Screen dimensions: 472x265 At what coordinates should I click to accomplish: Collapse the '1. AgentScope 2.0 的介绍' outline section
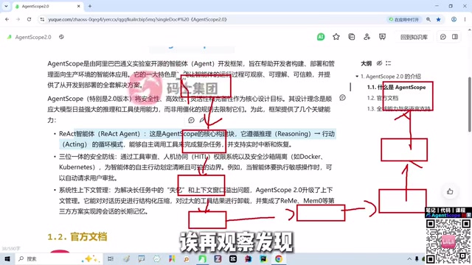pos(357,77)
